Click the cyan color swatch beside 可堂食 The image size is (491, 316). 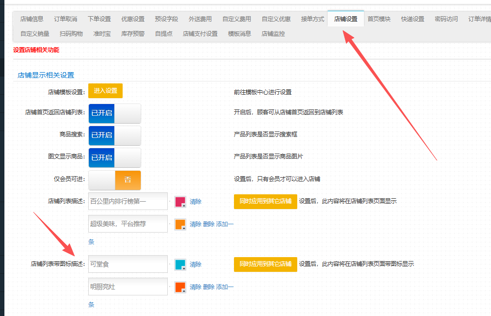pos(180,264)
